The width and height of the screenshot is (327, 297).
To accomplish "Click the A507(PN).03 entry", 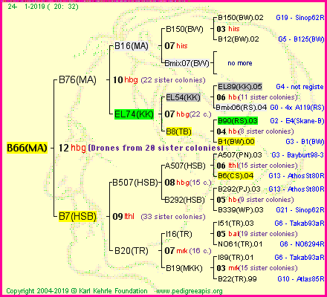I will click(239, 155).
